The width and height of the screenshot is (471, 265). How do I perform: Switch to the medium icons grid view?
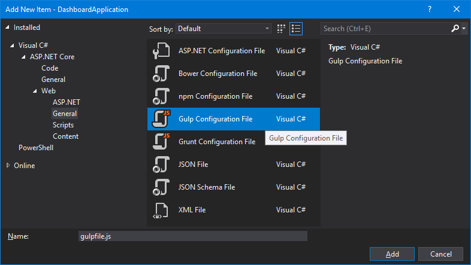[281, 29]
